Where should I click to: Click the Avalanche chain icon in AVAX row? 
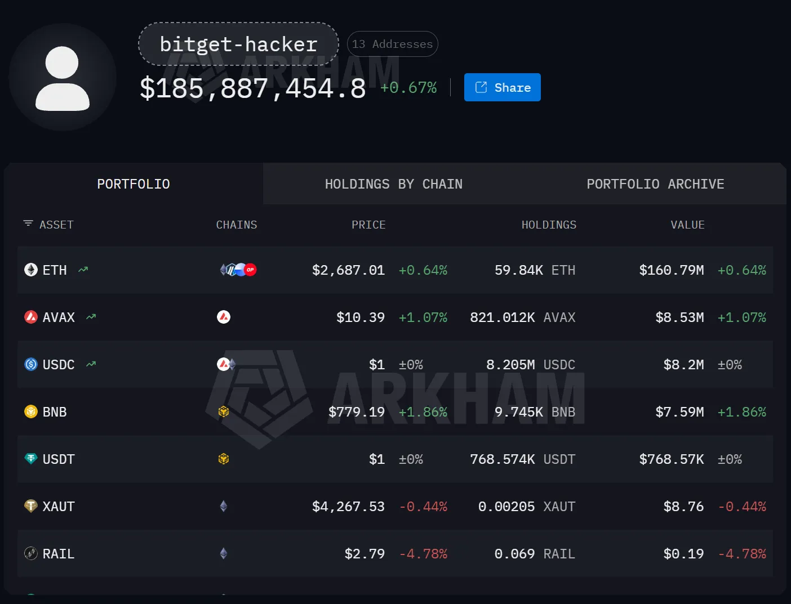pyautogui.click(x=224, y=317)
